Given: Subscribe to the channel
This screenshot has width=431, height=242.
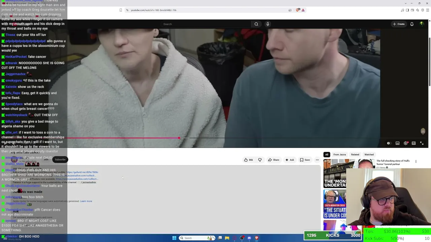Looking at the screenshot, I should pyautogui.click(x=60, y=160).
